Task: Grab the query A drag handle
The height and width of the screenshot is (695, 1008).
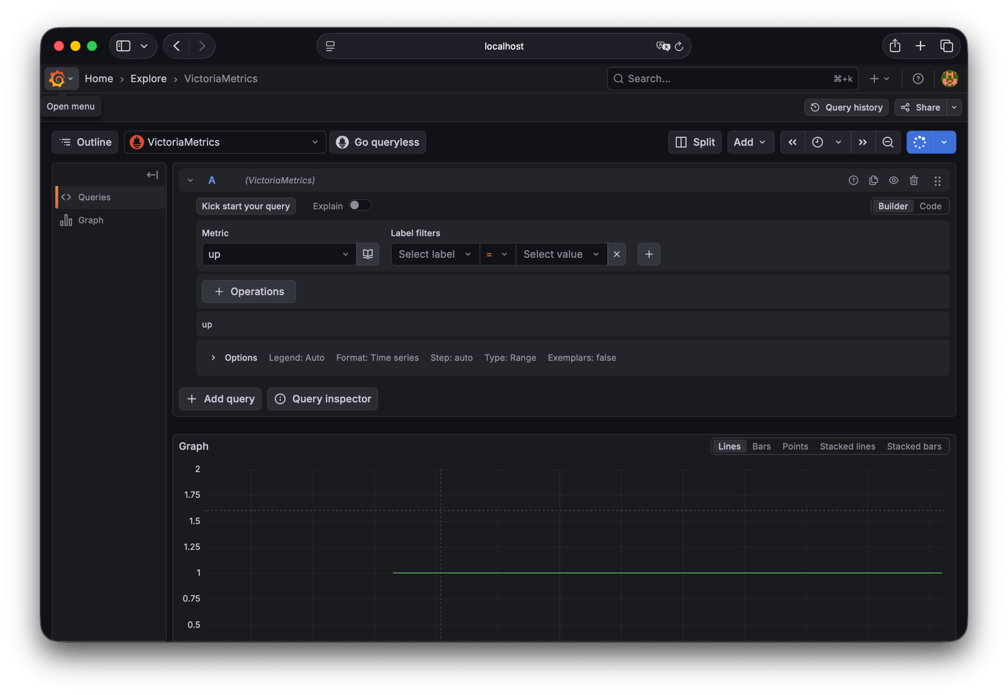Action: pos(938,181)
